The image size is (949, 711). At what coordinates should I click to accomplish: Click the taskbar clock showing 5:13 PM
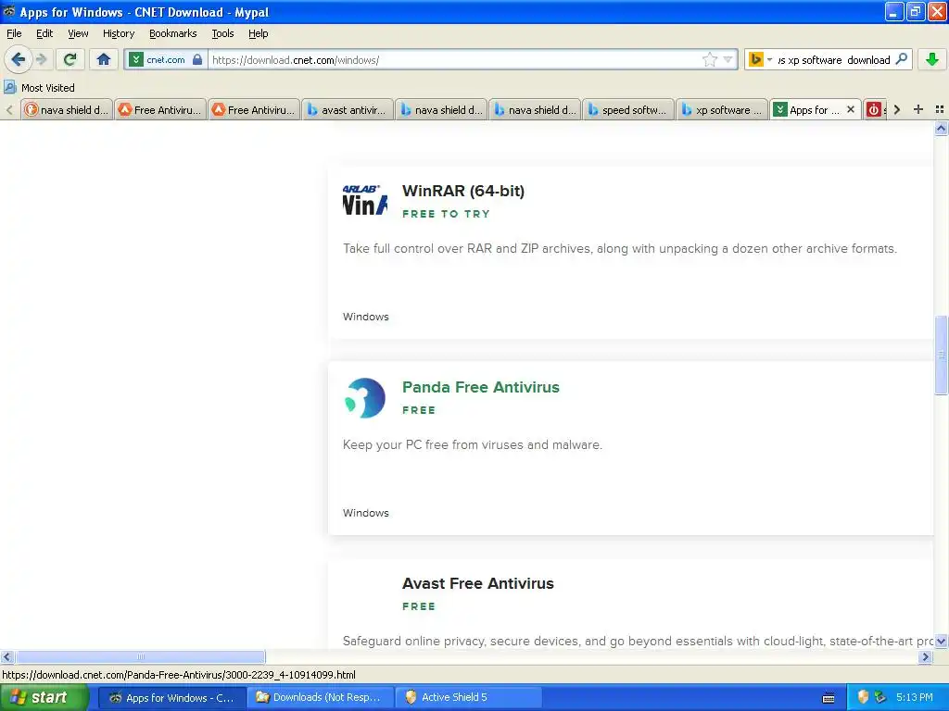pyautogui.click(x=915, y=698)
